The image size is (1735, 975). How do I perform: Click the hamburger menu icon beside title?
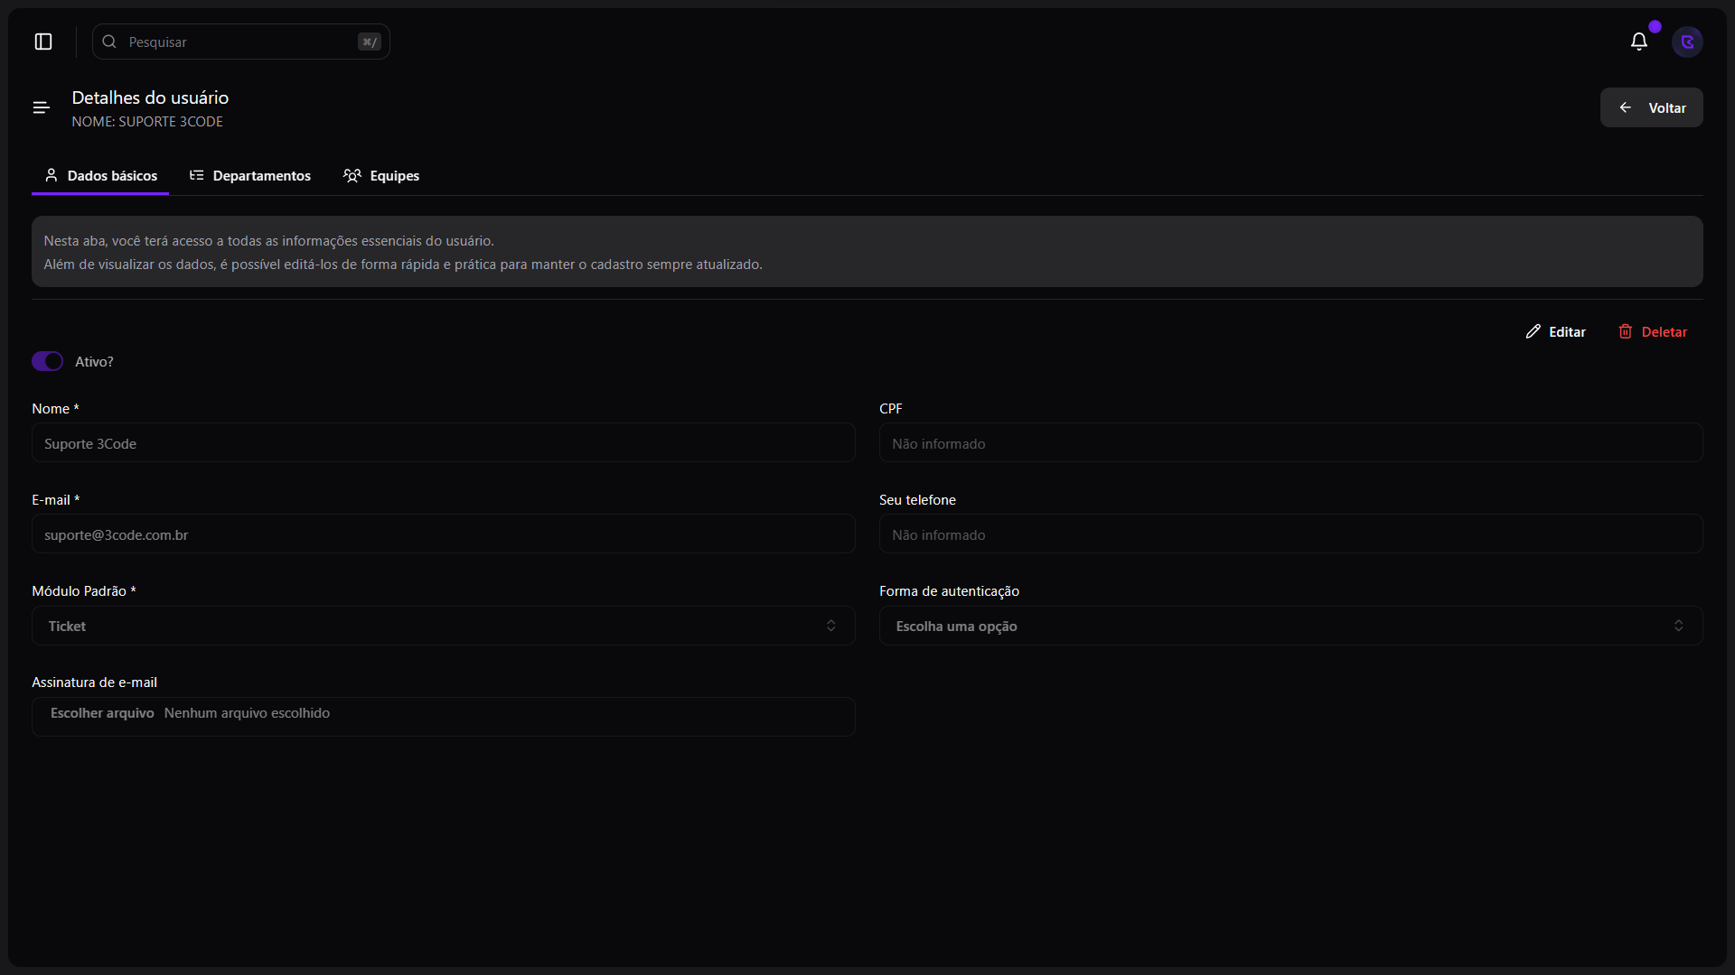click(x=41, y=108)
